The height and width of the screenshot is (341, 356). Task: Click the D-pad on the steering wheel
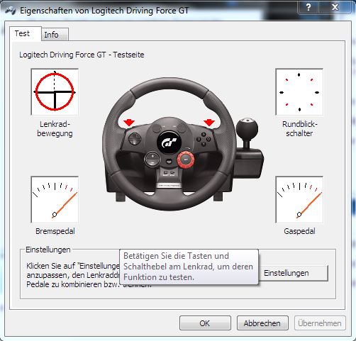[135, 139]
